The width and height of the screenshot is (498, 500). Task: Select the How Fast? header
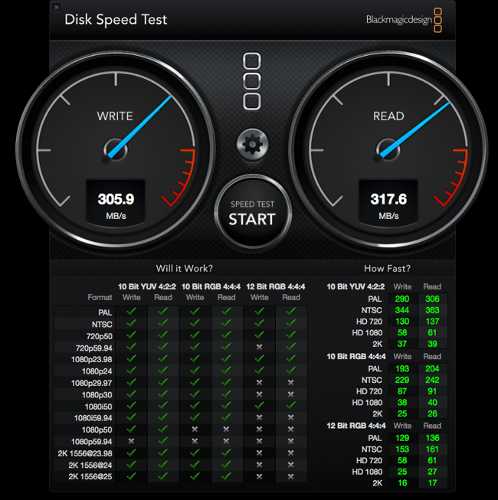[387, 269]
